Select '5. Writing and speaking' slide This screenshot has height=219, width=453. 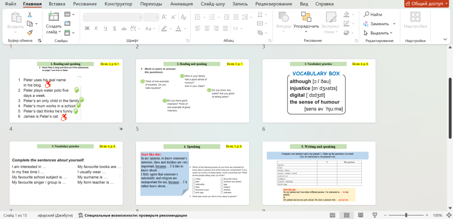coord(319,173)
